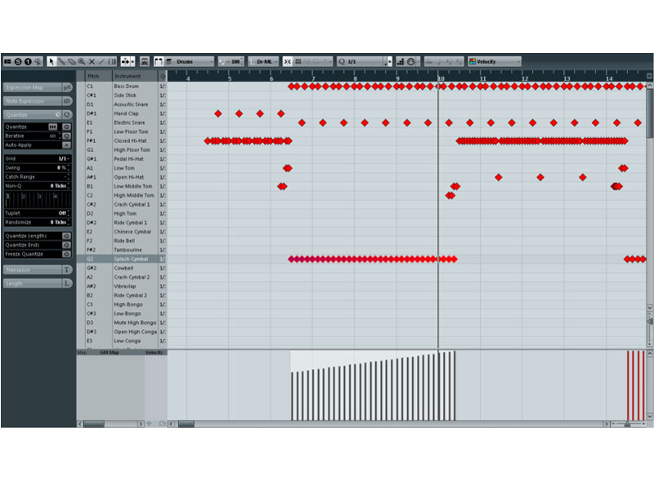Click the Quantize Lengths button
This screenshot has width=654, height=490.
pos(33,235)
